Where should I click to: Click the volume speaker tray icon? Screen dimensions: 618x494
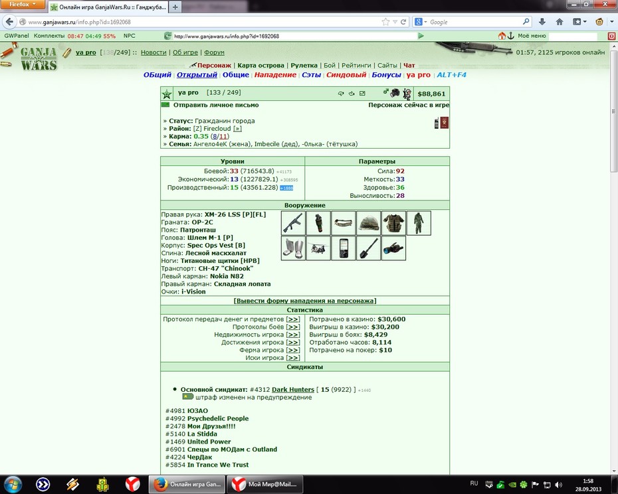coord(558,485)
